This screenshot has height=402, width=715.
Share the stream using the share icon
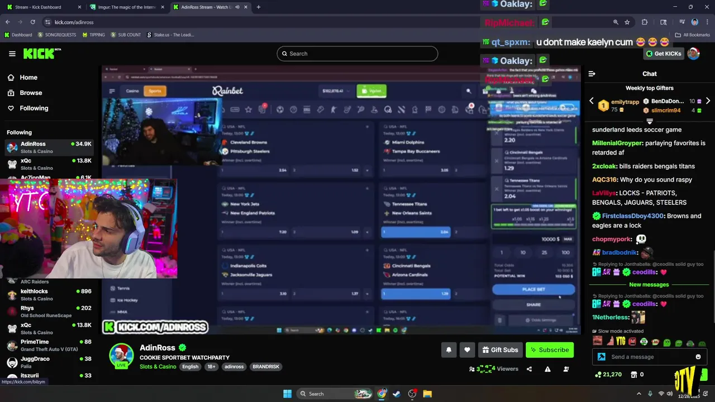[x=529, y=369]
